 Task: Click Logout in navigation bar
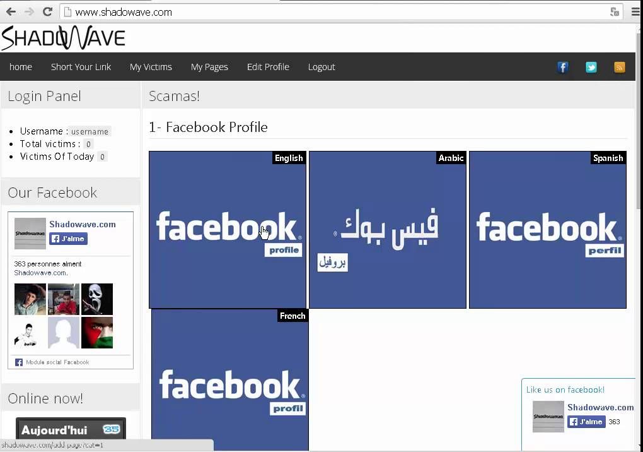(x=321, y=67)
